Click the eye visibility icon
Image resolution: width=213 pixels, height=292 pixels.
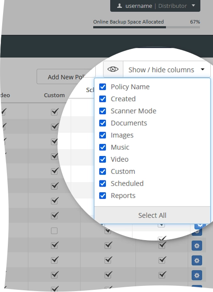[x=113, y=69]
